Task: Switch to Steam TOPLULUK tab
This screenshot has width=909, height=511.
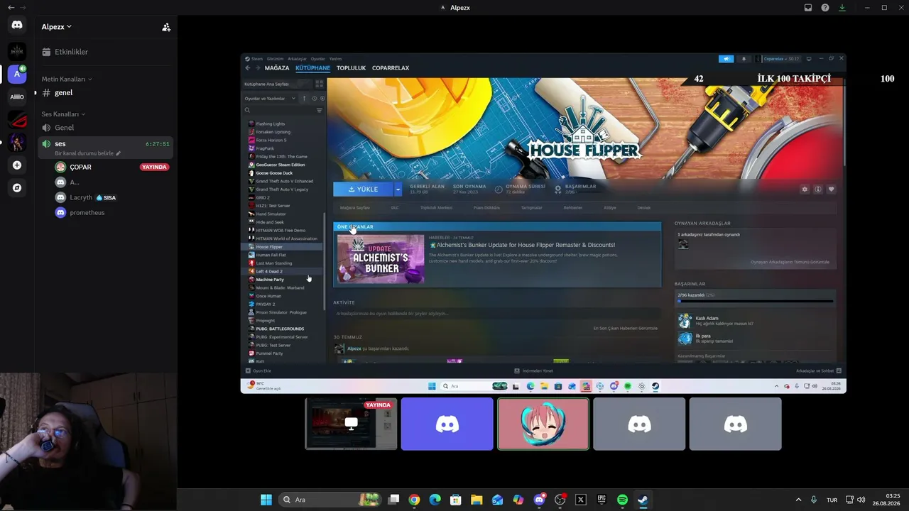Action: [x=351, y=68]
